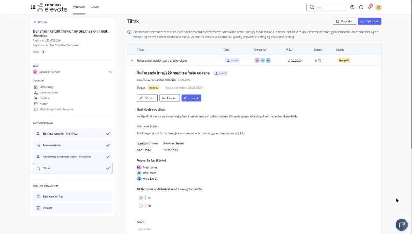Open the help question mark icon
This screenshot has width=412, height=234.
(352, 7)
